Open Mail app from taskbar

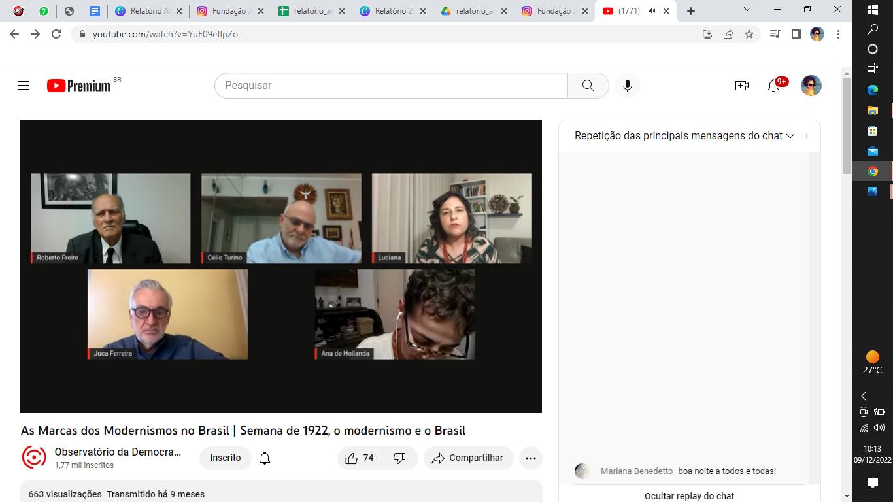pyautogui.click(x=873, y=151)
